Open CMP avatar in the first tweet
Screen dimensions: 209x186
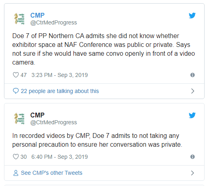[20, 19]
